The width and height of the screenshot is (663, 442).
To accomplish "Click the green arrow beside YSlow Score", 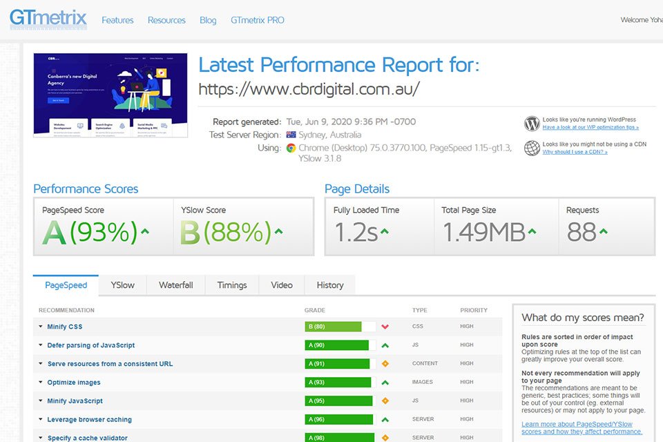I will pyautogui.click(x=280, y=232).
